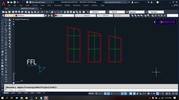Switch to the Start tab
Viewport: 179px width, 100px height.
(x=6, y=9)
